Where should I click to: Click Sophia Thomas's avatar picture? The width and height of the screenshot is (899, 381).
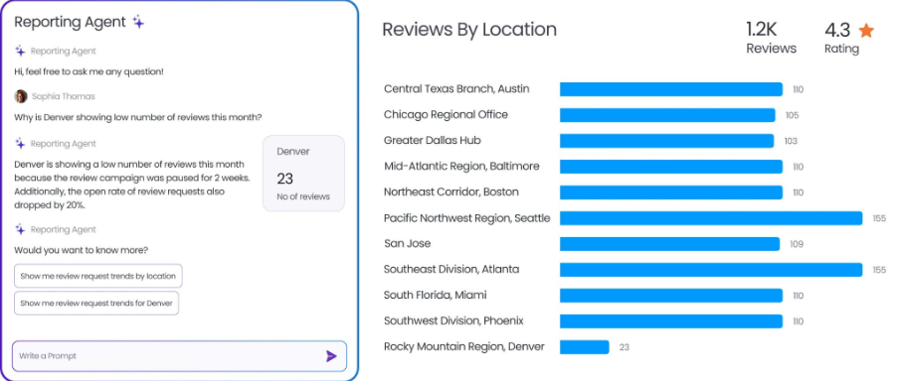(x=21, y=96)
